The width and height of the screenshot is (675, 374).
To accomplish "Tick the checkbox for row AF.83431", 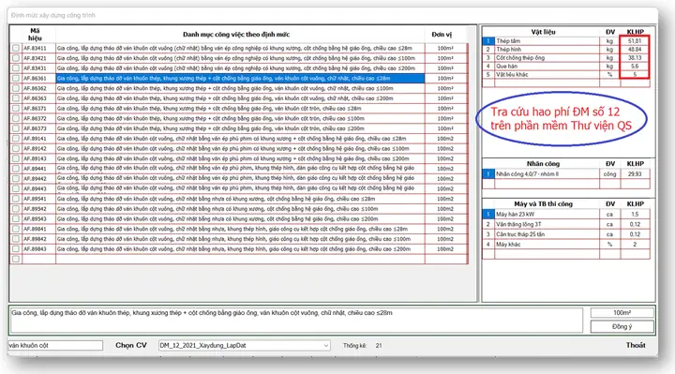I will 16,68.
